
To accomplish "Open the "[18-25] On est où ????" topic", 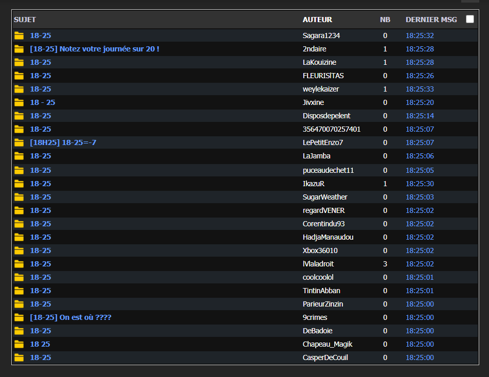I will pos(70,317).
